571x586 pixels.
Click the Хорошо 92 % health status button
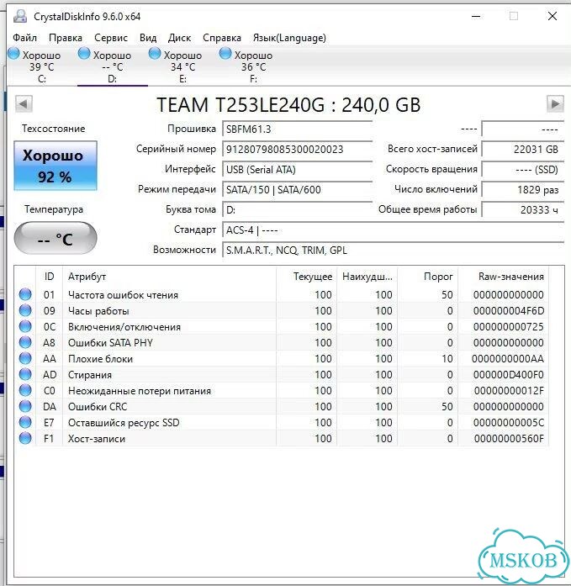tap(56, 166)
